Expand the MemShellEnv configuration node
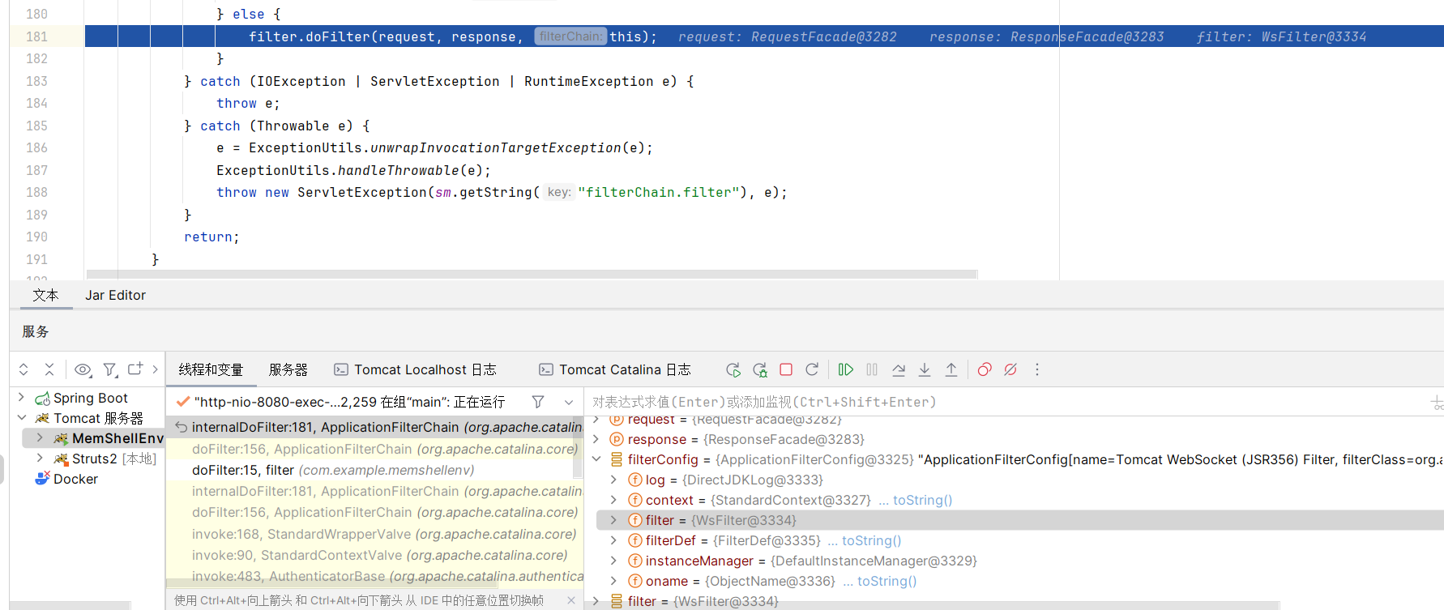 (40, 438)
